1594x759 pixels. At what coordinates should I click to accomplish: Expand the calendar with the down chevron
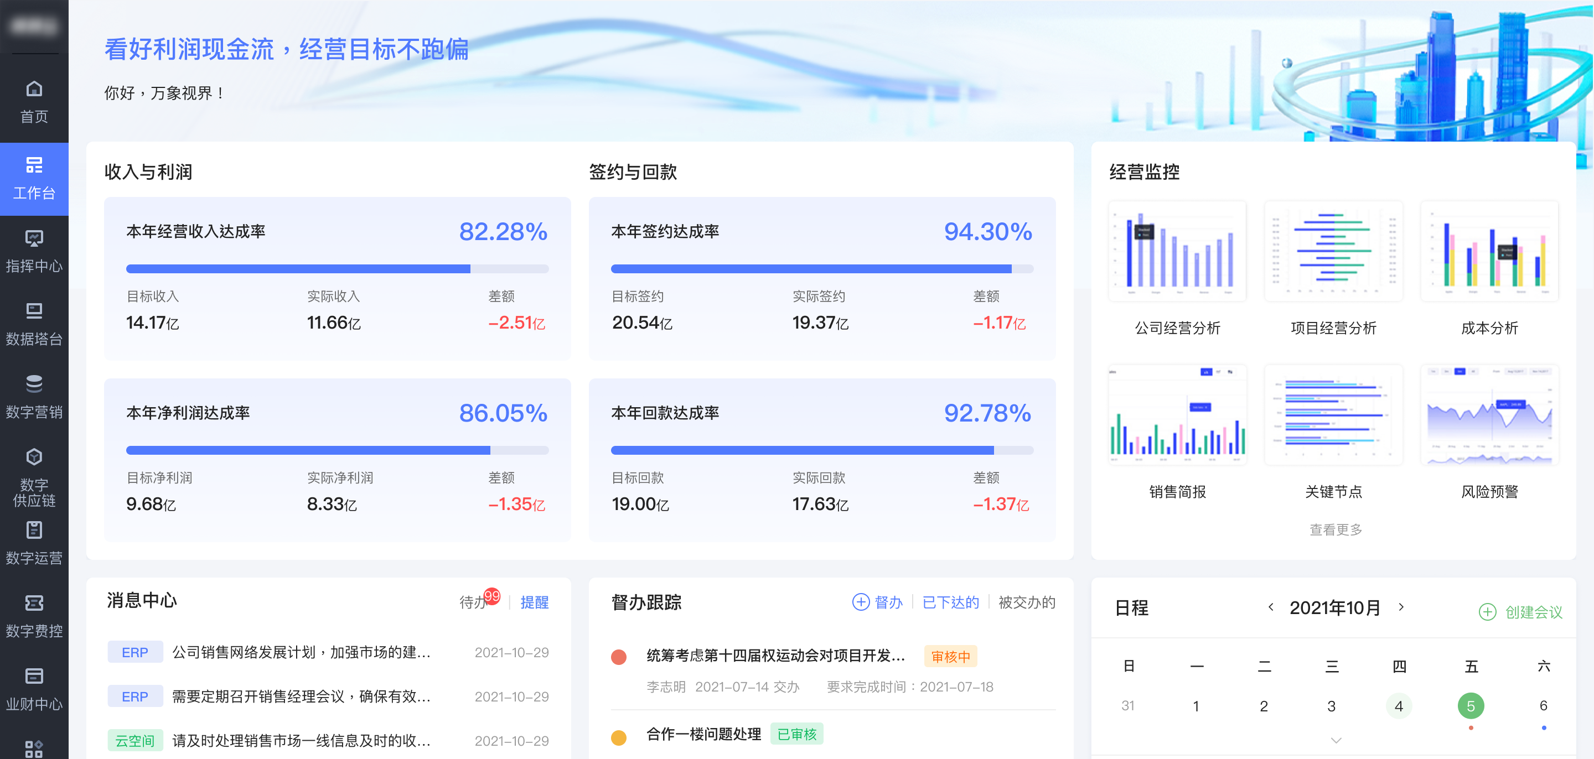click(1336, 740)
